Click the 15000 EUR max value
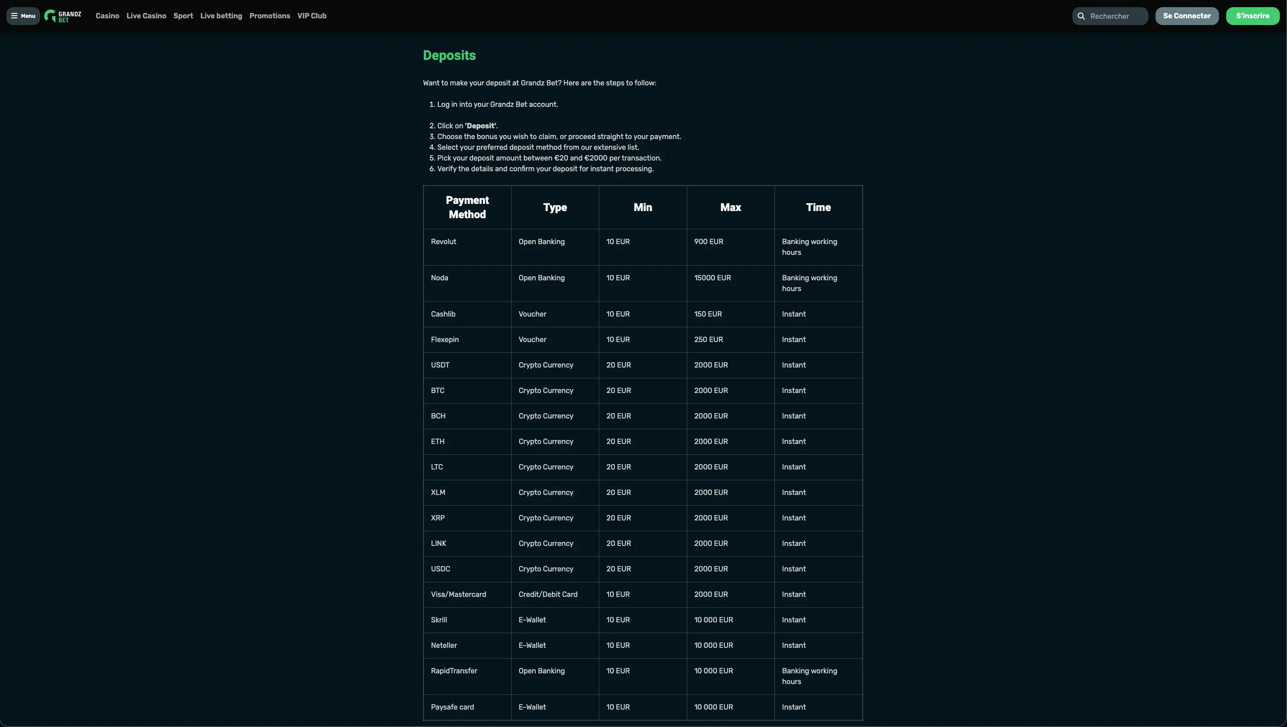This screenshot has height=727, width=1287. click(x=712, y=278)
